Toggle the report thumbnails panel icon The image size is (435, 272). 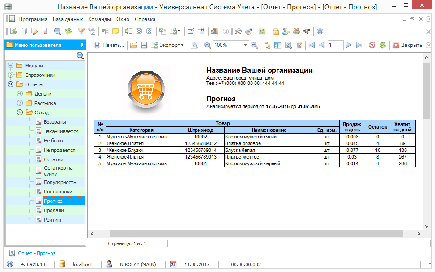coord(278,45)
